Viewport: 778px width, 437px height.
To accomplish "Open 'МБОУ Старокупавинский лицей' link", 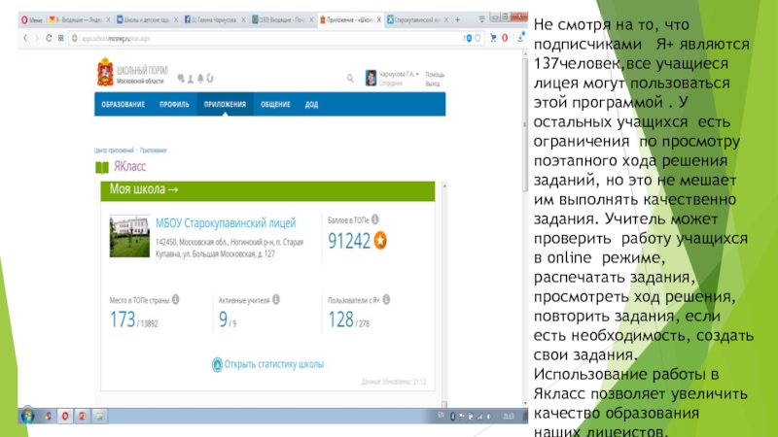I will pos(226,223).
